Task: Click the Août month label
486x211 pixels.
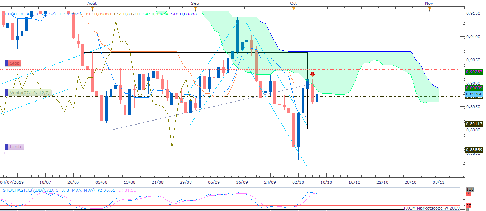Action: [92, 3]
